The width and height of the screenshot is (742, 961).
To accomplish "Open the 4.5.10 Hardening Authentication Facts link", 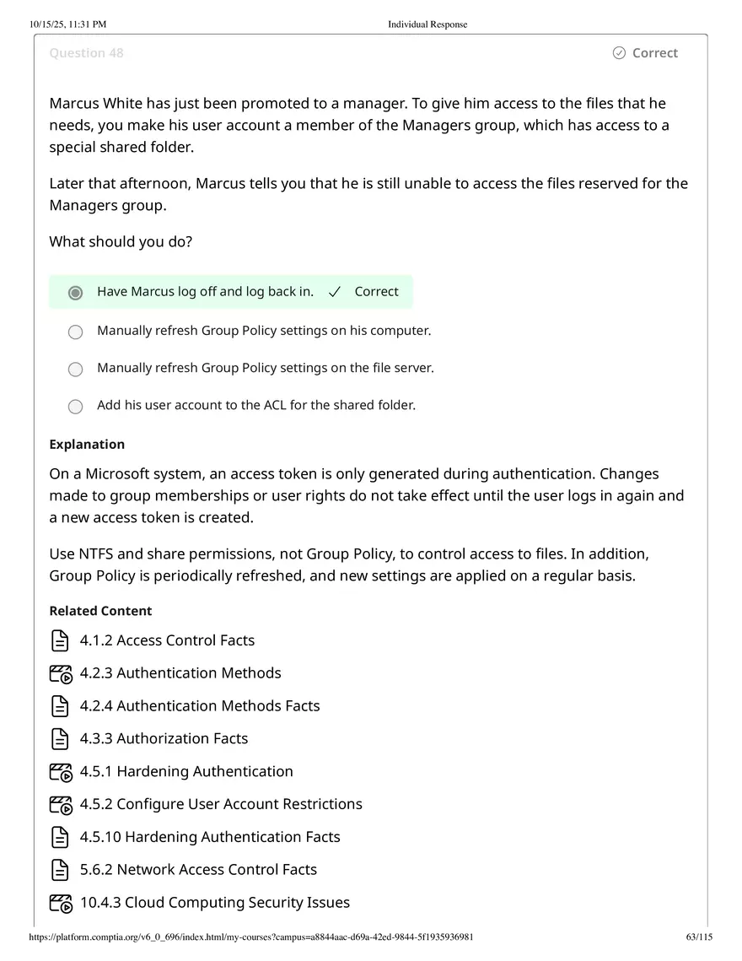I will tap(210, 837).
